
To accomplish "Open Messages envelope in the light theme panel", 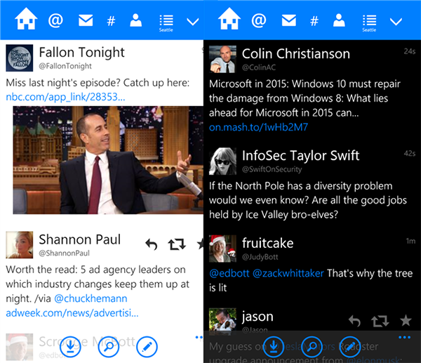I will click(86, 20).
